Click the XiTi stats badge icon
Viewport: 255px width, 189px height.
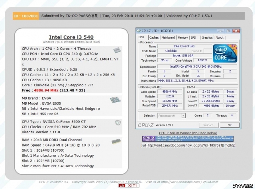coord(129,185)
